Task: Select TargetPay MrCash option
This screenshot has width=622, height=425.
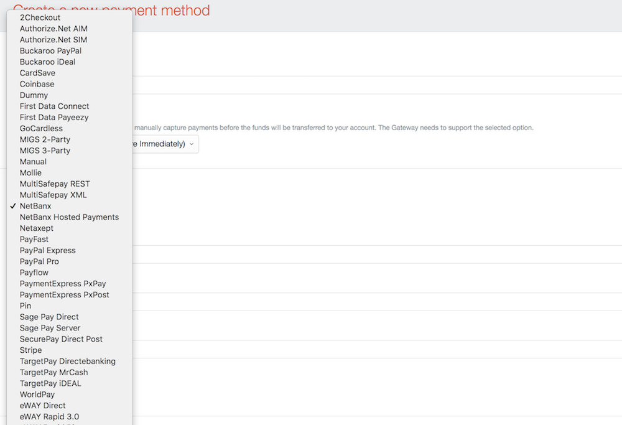Action: pyautogui.click(x=70, y=373)
